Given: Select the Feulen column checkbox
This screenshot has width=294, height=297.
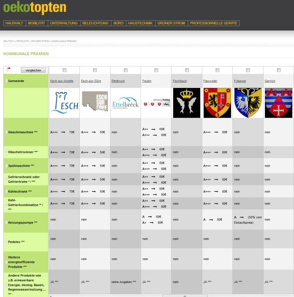Looking at the screenshot, I should (x=156, y=70).
